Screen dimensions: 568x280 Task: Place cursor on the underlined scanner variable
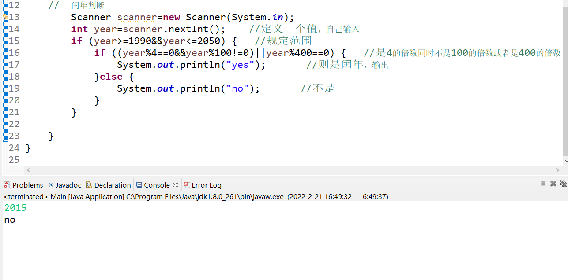(137, 17)
